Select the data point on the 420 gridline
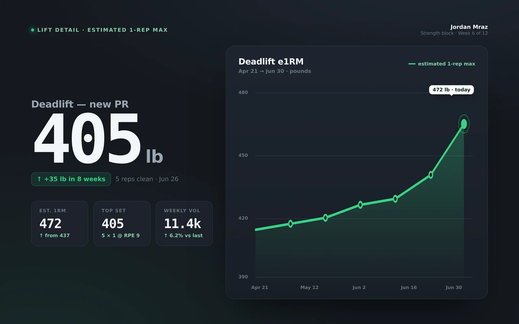Viewport: 519px width, 324px height. pos(325,218)
